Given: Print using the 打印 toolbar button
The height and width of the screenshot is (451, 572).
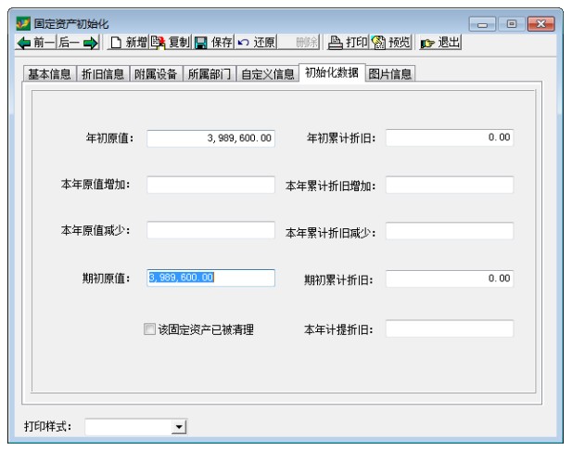Looking at the screenshot, I should [348, 43].
